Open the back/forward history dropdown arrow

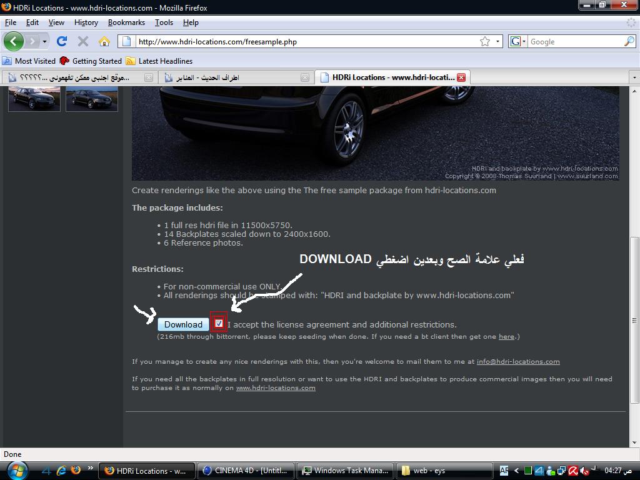click(44, 41)
